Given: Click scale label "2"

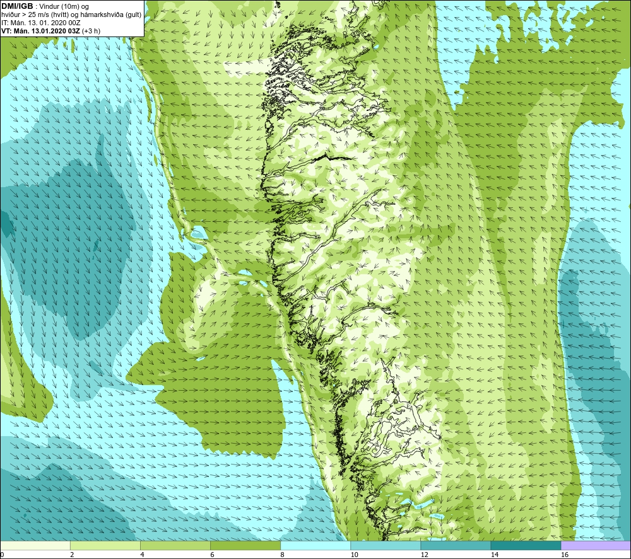Looking at the screenshot, I should point(72,555).
